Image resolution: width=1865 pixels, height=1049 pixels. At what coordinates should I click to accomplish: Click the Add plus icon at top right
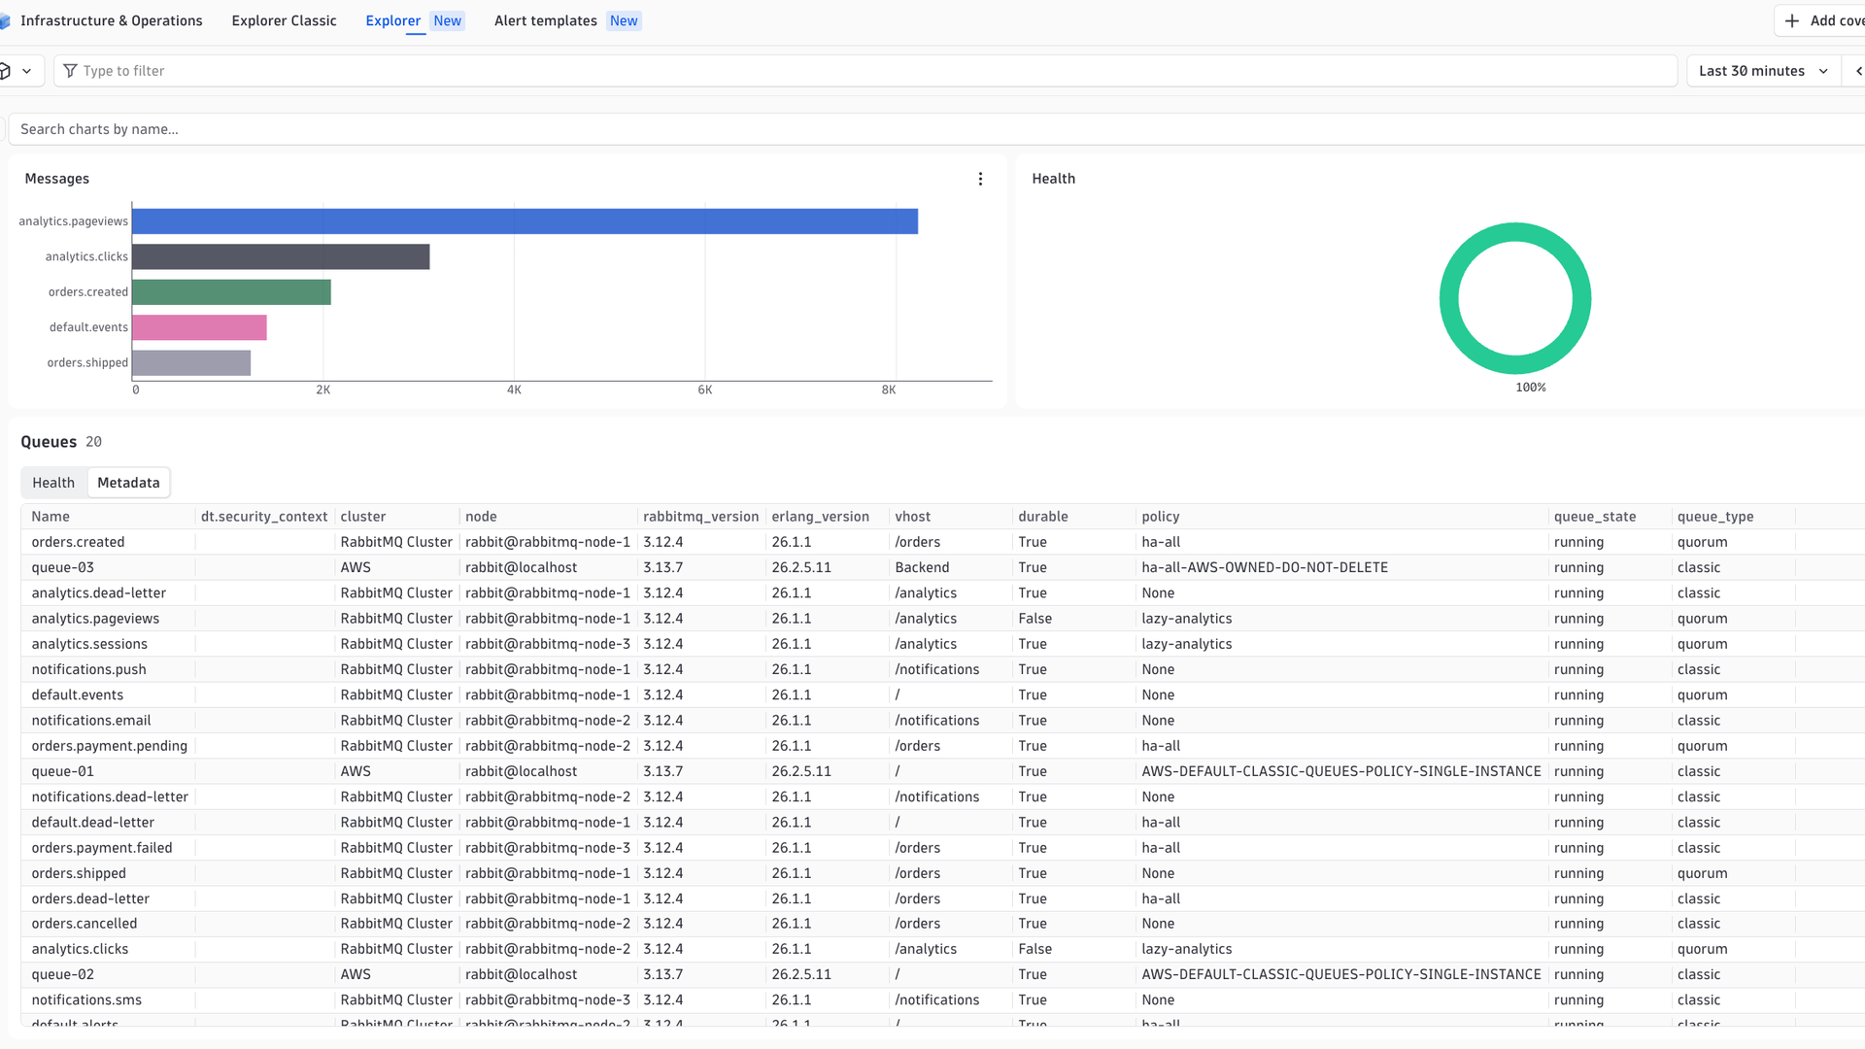pyautogui.click(x=1792, y=20)
